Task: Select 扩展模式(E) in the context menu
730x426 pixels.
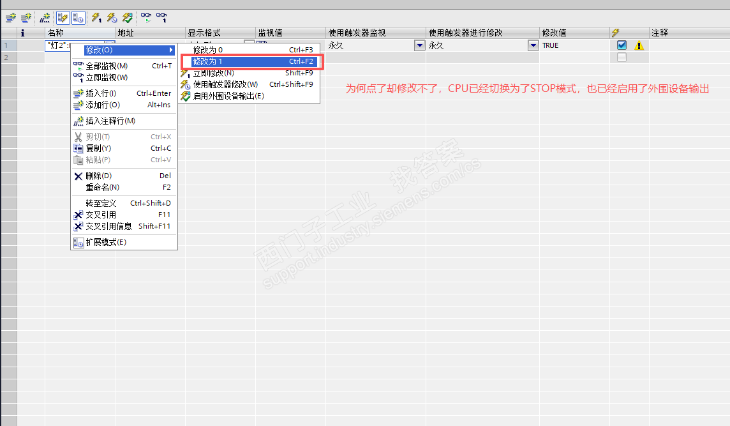Action: [x=124, y=242]
